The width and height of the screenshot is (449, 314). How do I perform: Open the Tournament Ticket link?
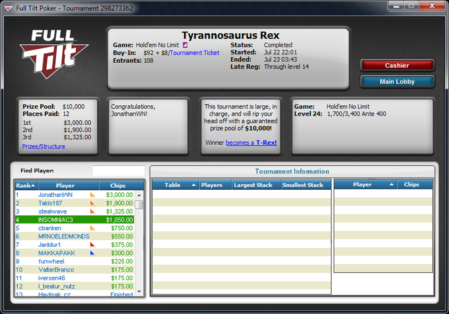point(195,53)
